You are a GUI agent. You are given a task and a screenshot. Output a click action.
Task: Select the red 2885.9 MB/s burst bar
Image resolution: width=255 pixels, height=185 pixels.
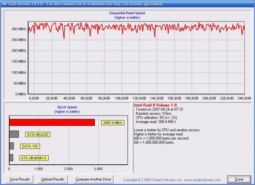point(52,122)
